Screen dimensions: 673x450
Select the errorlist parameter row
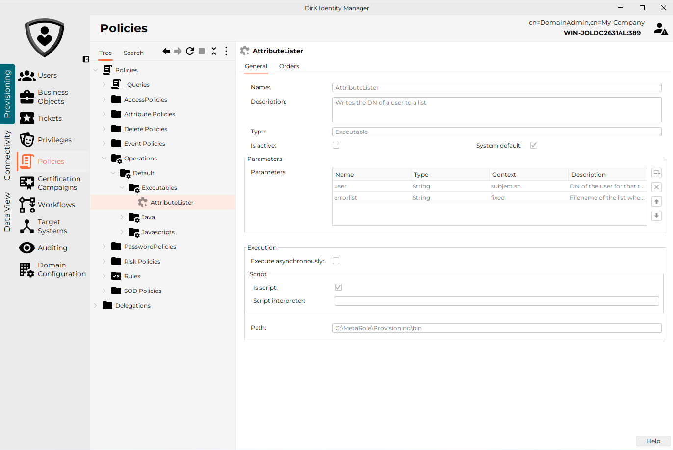pos(490,198)
